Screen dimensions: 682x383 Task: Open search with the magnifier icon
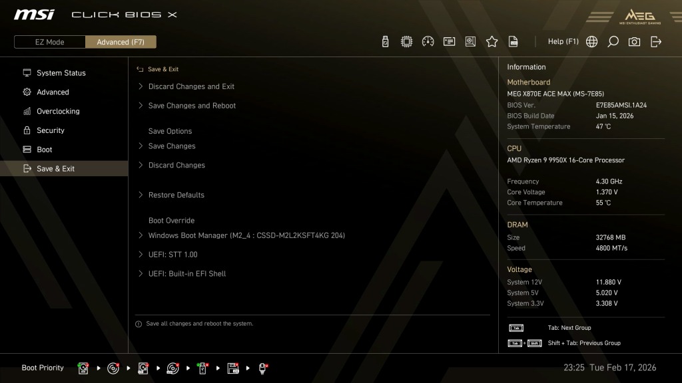coord(613,42)
